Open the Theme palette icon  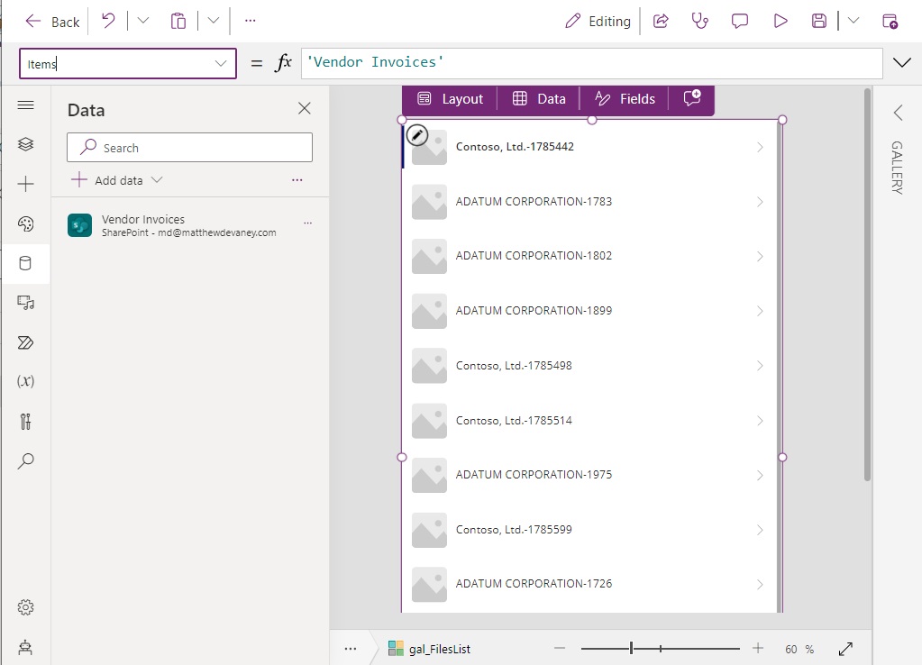point(25,224)
